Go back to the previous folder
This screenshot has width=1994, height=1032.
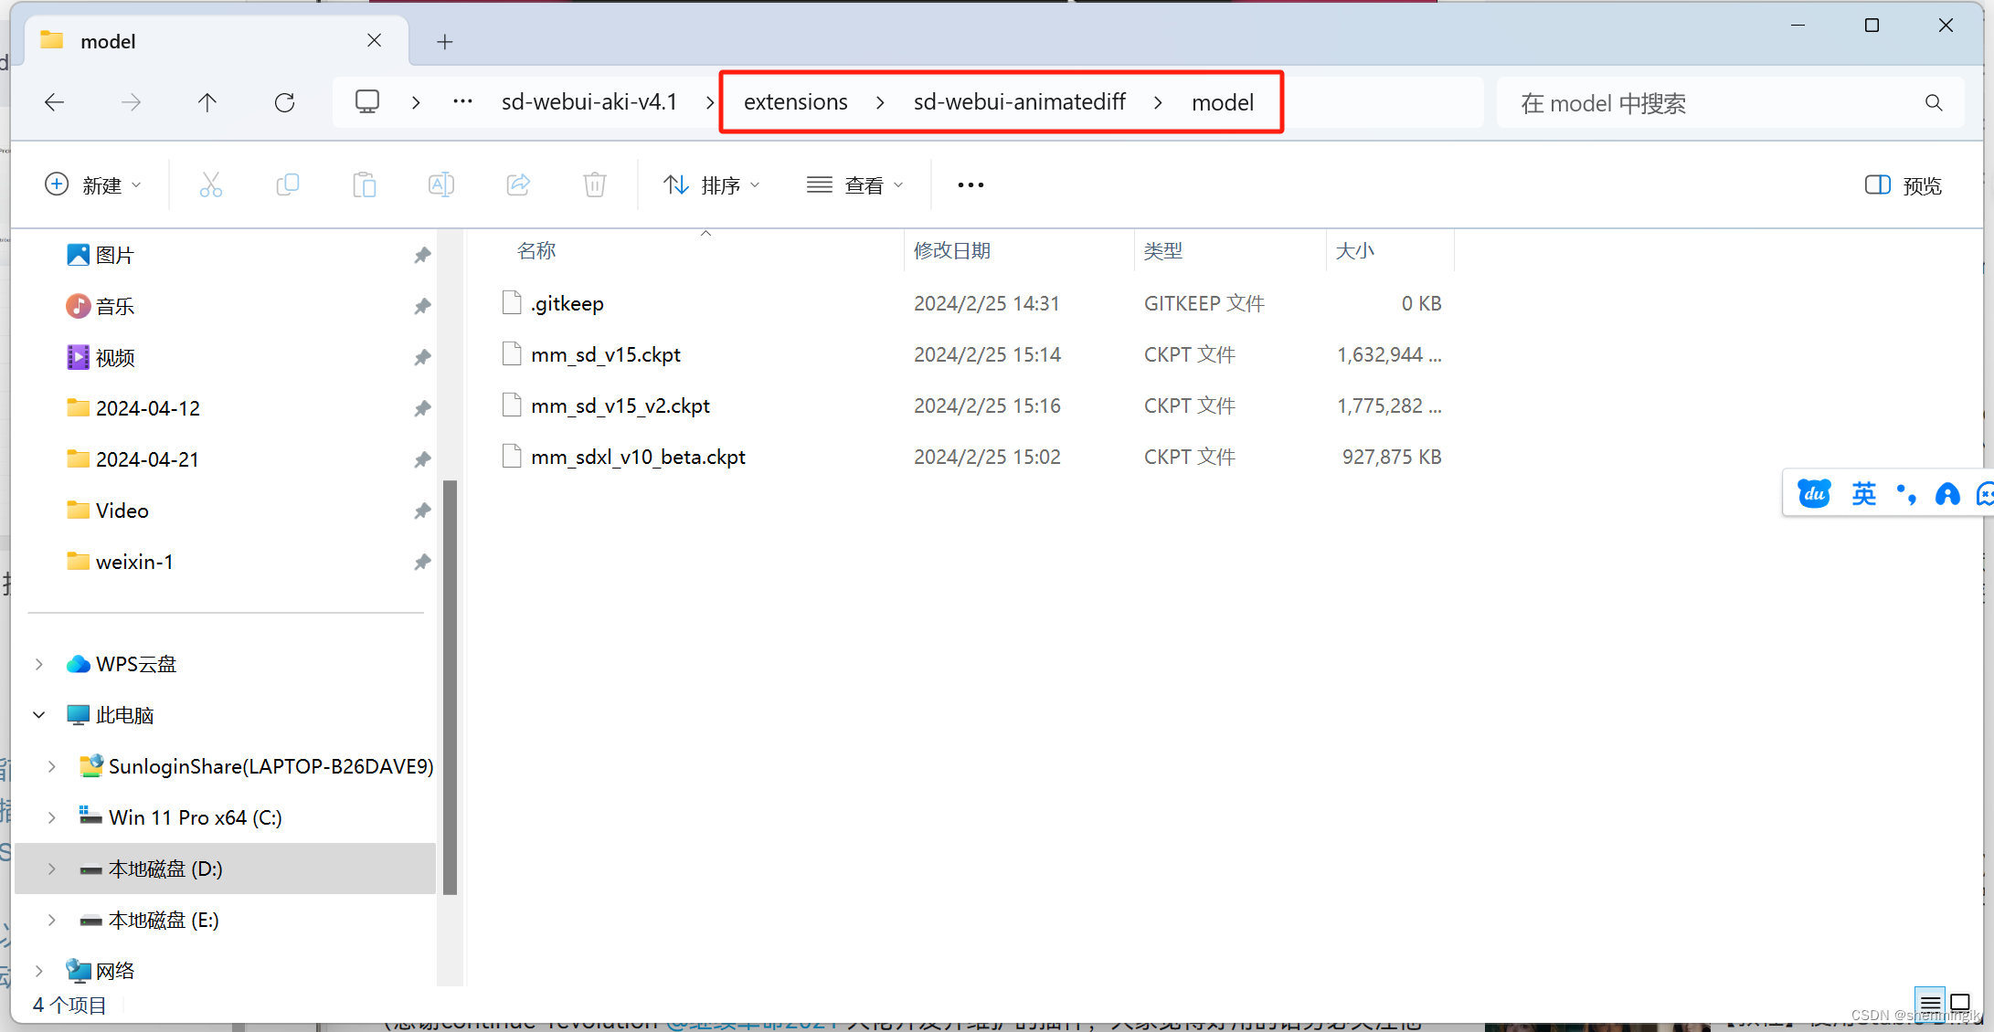point(55,102)
